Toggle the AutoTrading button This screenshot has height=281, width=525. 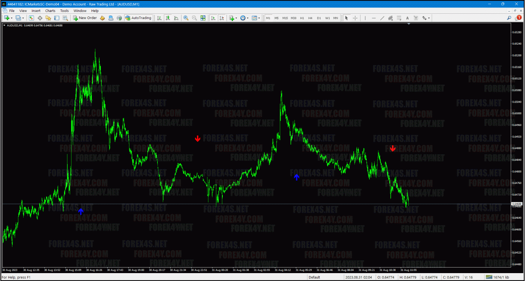pyautogui.click(x=138, y=18)
